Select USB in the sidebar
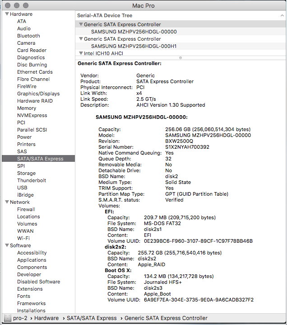 pos(22,188)
